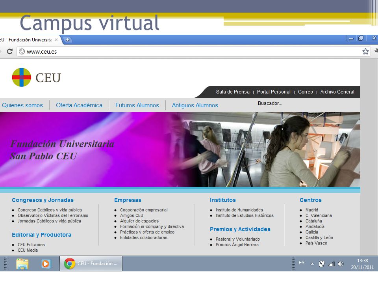Open the Futuros Alumnos menu
This screenshot has height=284, width=378.
click(137, 105)
